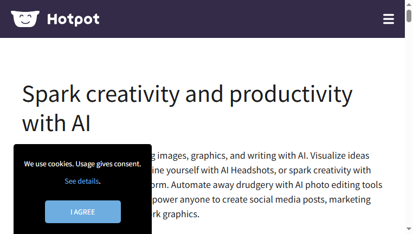
Task: Open the See details cookie link
Action: 82,181
